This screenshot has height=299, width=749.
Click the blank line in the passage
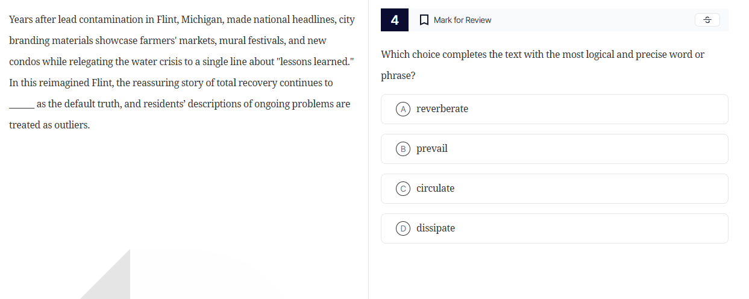(22, 105)
